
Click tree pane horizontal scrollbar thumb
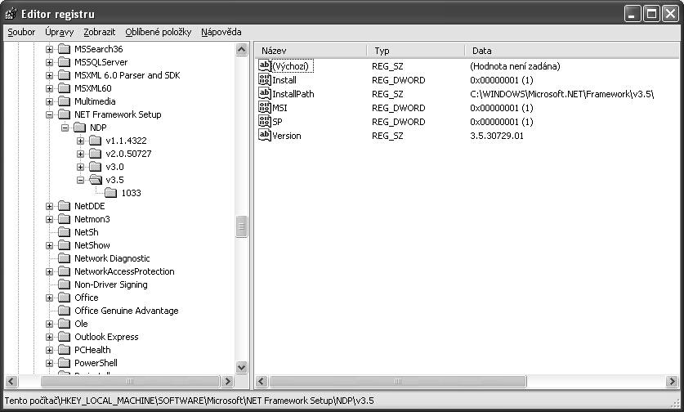(130, 382)
